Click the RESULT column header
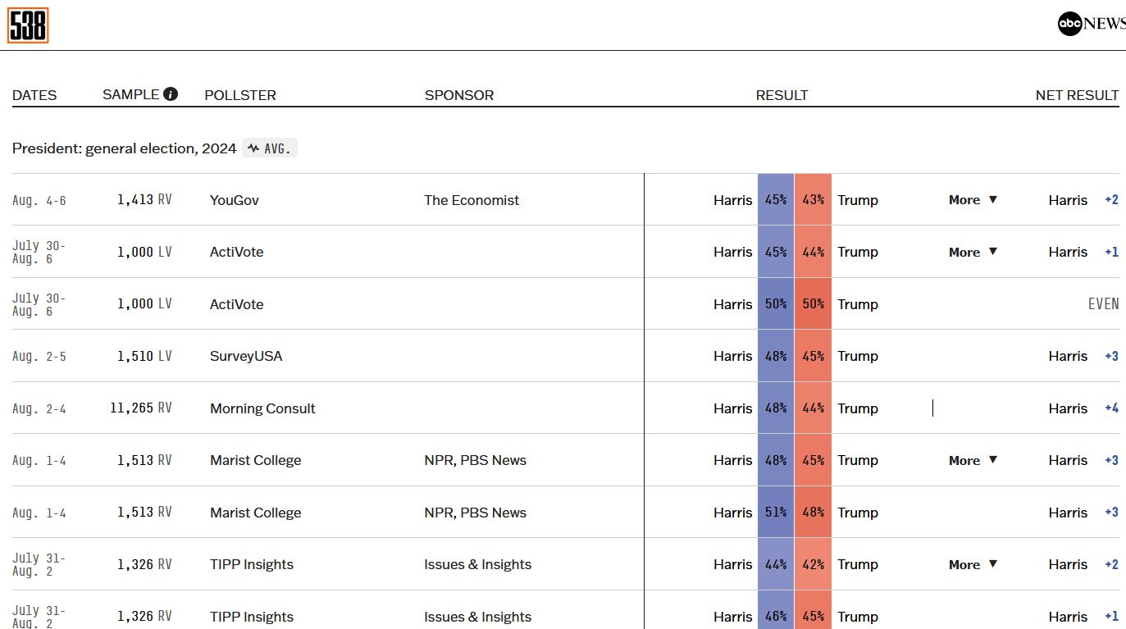This screenshot has width=1126, height=629. [782, 95]
